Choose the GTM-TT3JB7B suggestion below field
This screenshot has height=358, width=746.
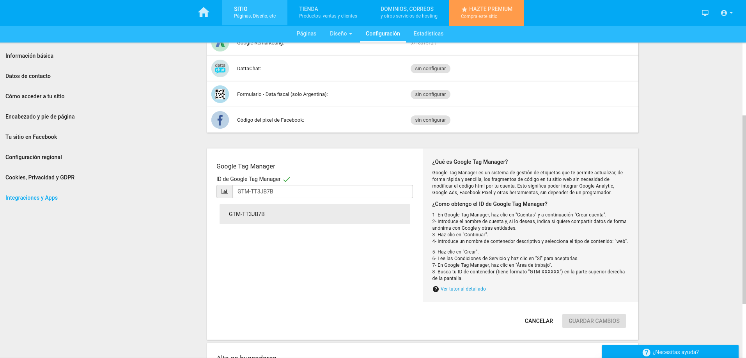point(315,214)
